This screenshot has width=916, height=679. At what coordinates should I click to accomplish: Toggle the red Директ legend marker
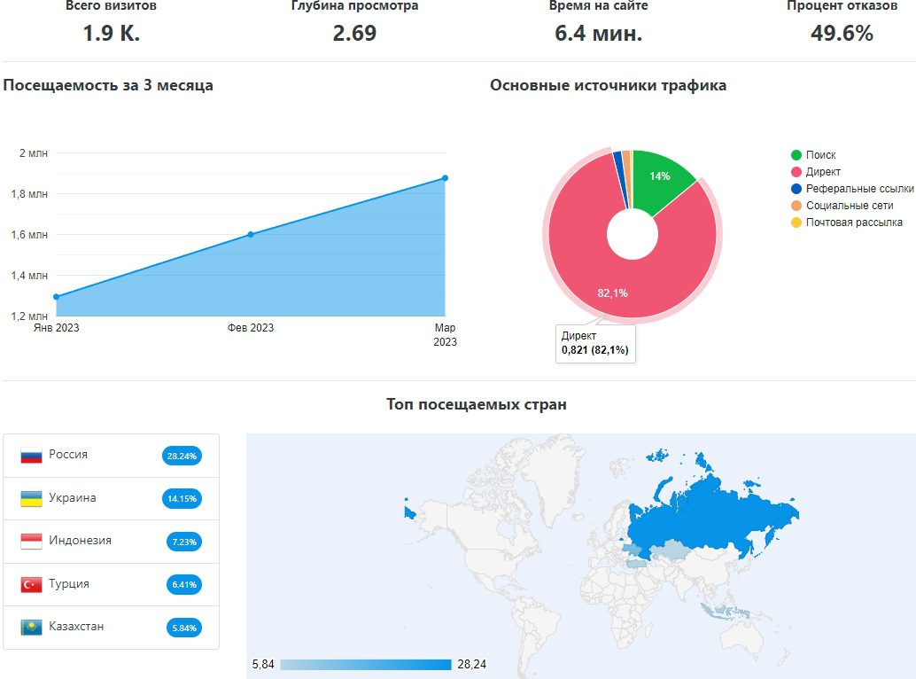coord(796,172)
